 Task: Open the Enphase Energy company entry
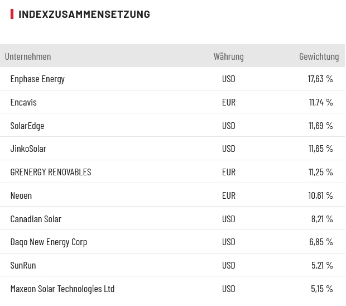(x=37, y=79)
